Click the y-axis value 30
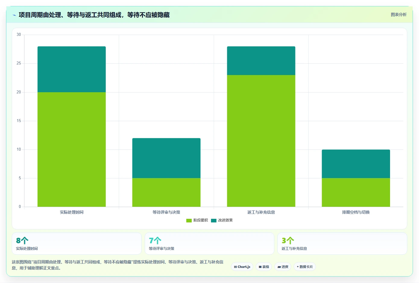Screen dimensions: 419x283 (19, 35)
